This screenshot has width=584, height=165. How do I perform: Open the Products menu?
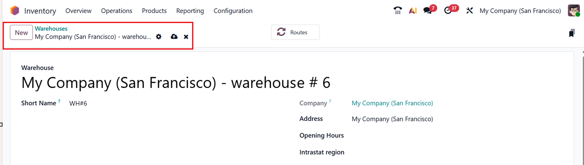coord(154,11)
